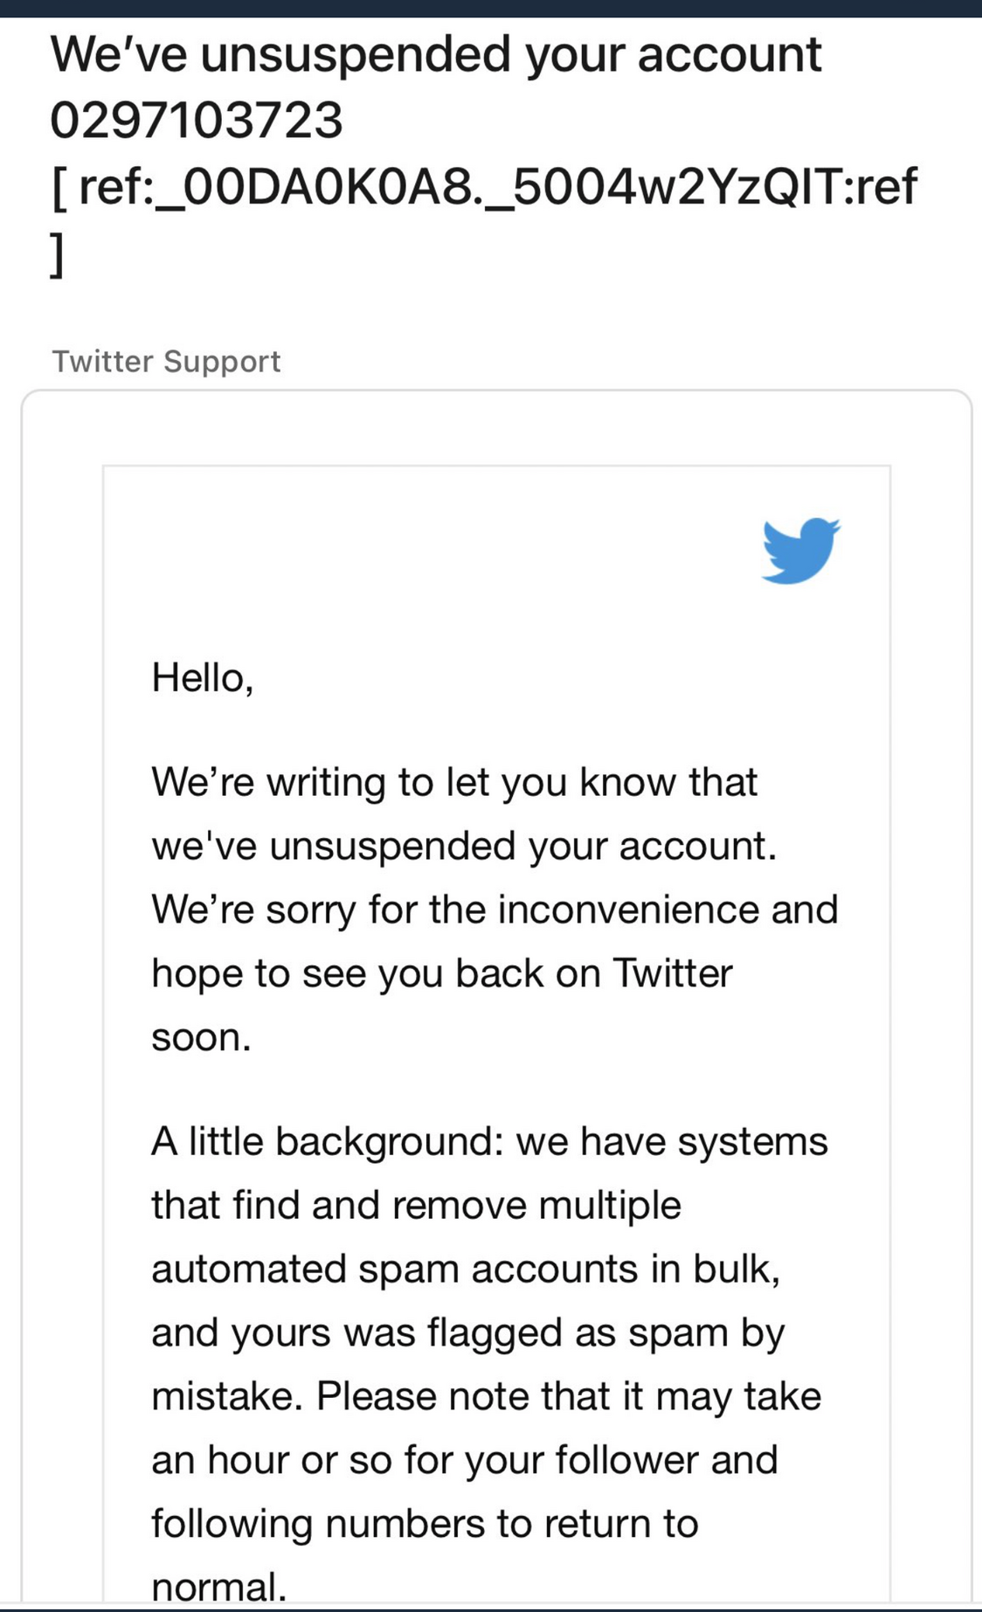Select the subject line 'We've unsuspended your account'
Viewport: 982px width, 1612px height.
point(436,54)
